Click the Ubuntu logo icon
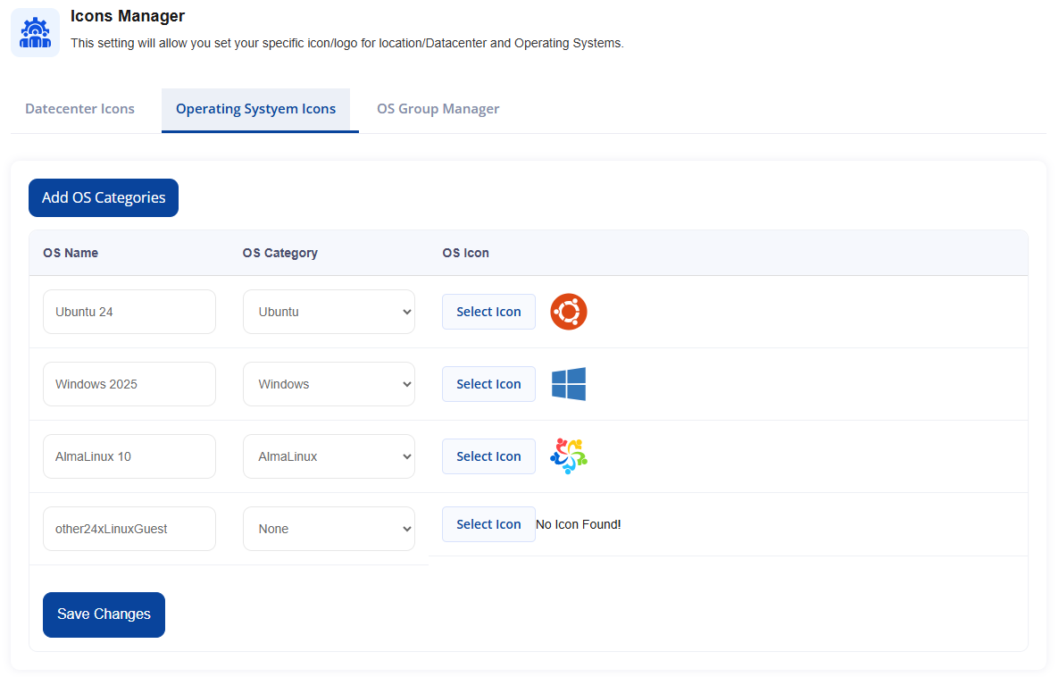The image size is (1059, 677). pyautogui.click(x=568, y=312)
